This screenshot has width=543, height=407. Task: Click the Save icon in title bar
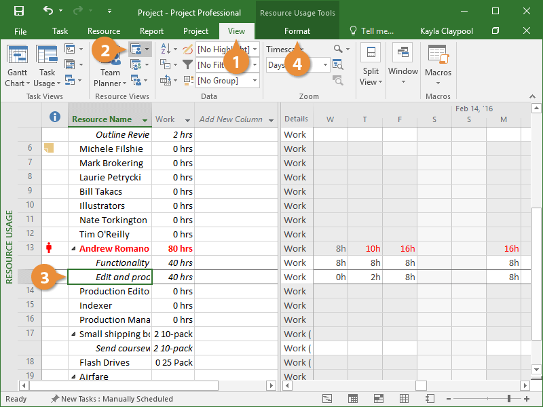click(19, 12)
